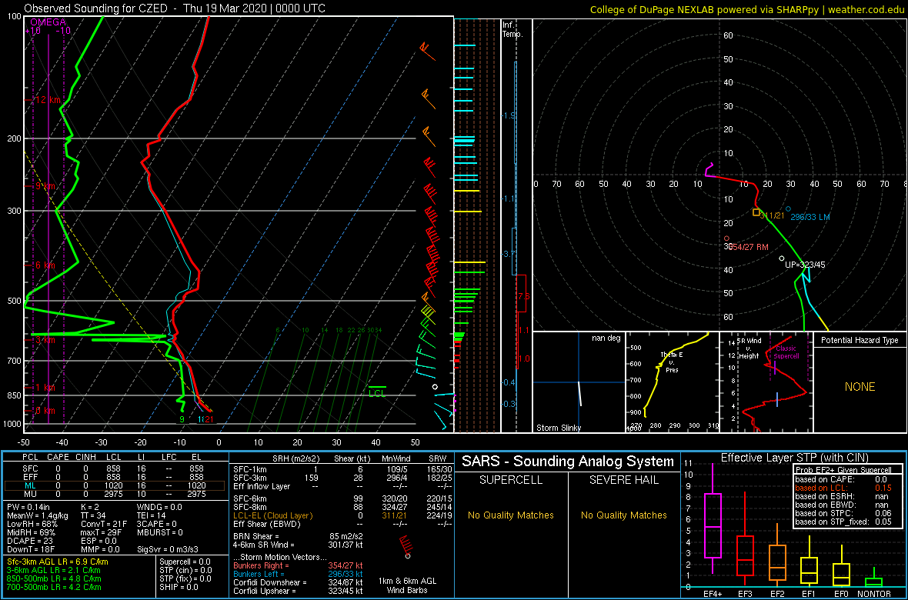Click the Corfidi upshear UP=323/45 marker
The height and width of the screenshot is (600, 908).
pos(782,258)
